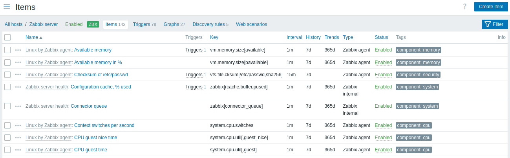The image size is (510, 158).
Task: Sort by the Status column header
Action: (x=381, y=37)
